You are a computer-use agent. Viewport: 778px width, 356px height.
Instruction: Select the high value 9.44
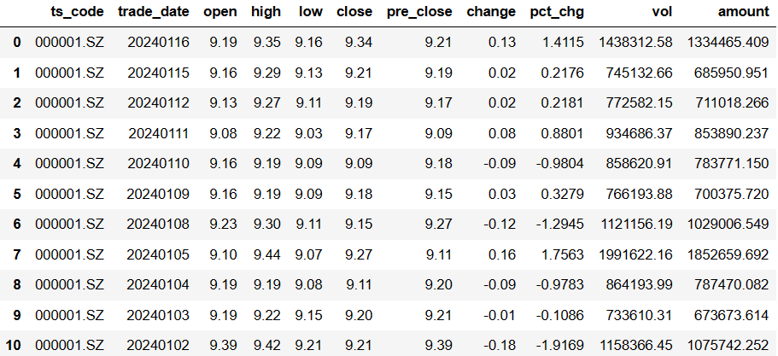point(267,254)
